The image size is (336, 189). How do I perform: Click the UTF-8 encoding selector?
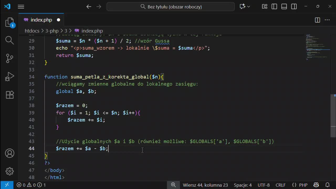click(264, 185)
